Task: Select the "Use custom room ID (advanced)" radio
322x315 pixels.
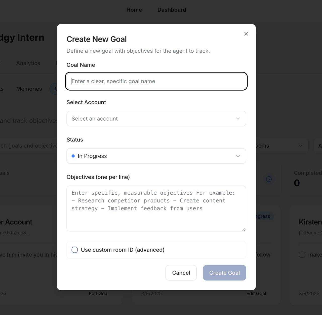Action: point(74,250)
